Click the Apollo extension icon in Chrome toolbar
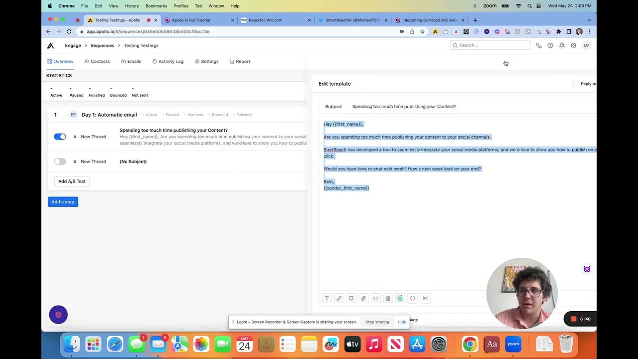Viewport: 638px width, 359px height. click(435, 31)
